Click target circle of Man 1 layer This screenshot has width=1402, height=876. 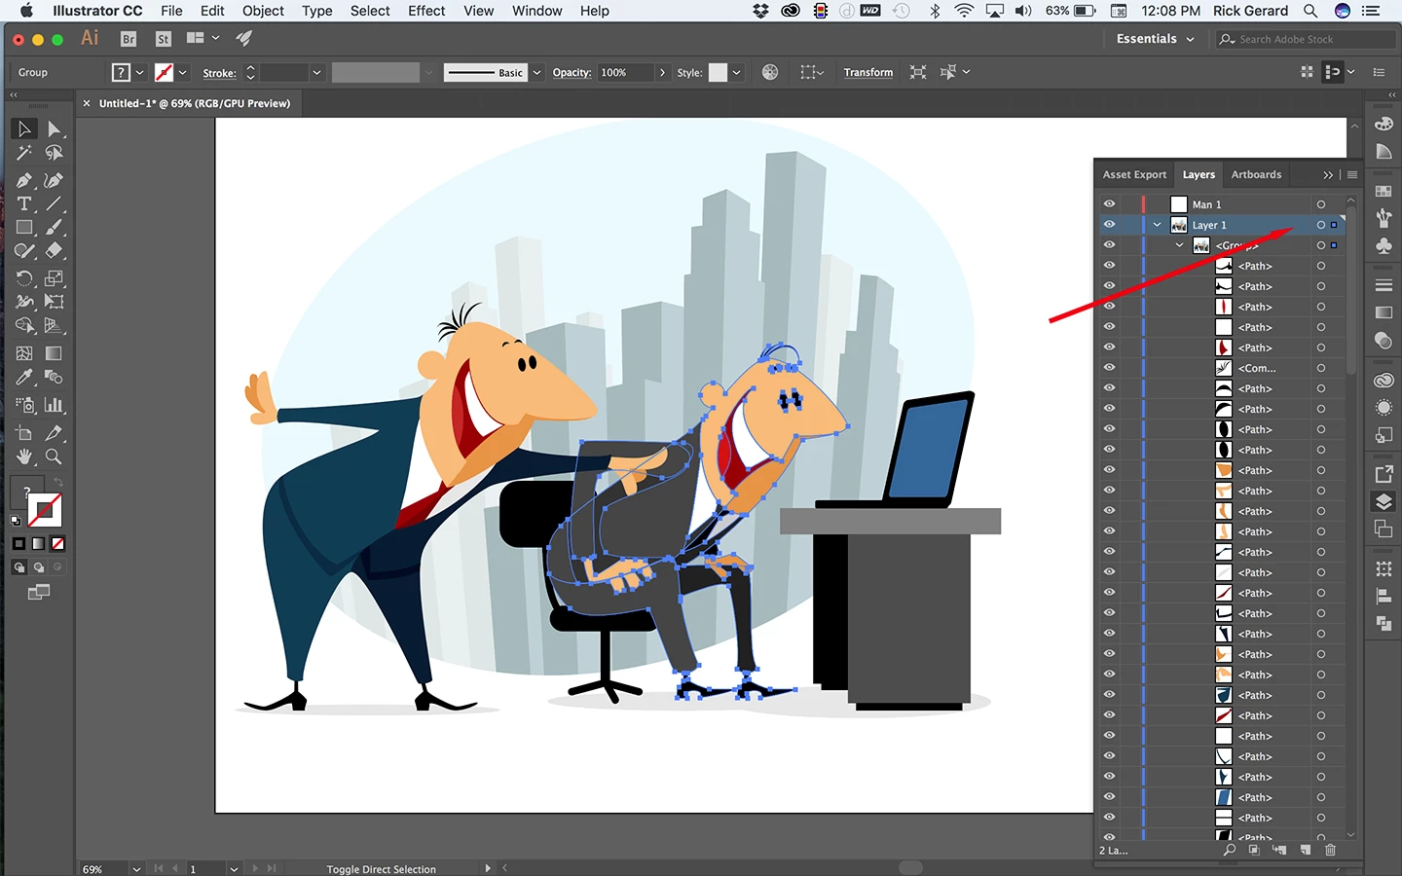[1321, 204]
